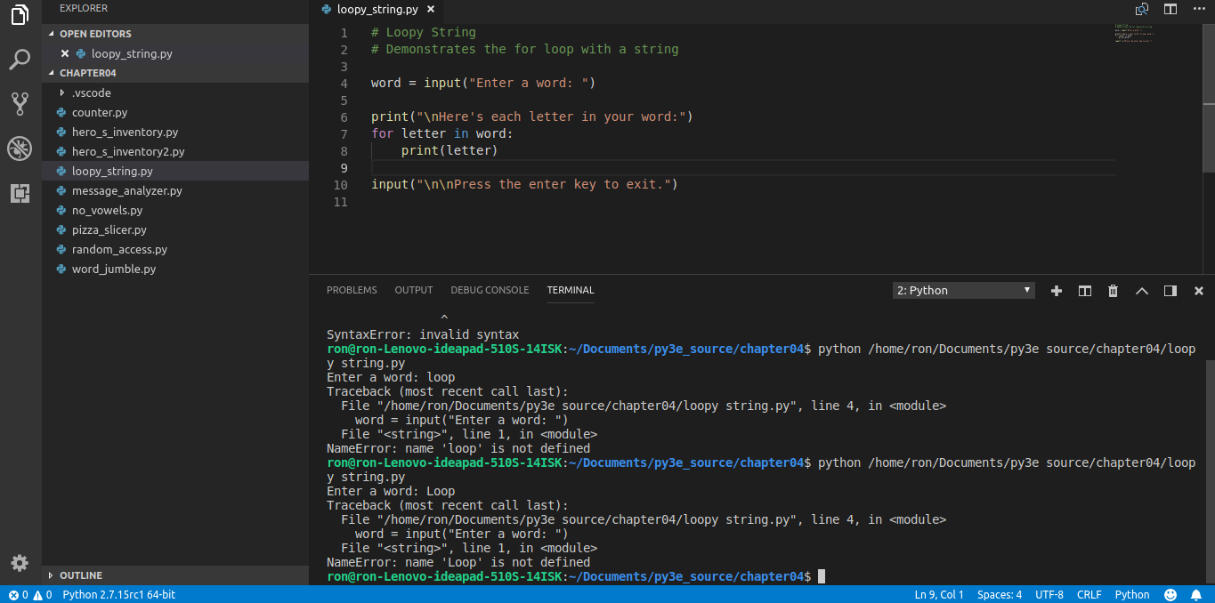The image size is (1215, 603).
Task: Click the CRLF line ending indicator
Action: click(1089, 594)
